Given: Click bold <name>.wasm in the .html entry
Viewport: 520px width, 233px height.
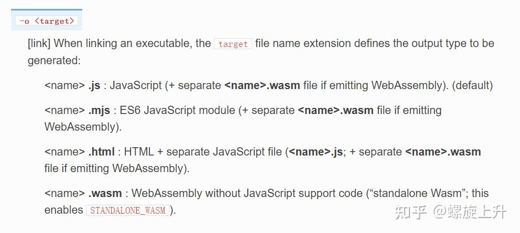Looking at the screenshot, I should (x=443, y=152).
